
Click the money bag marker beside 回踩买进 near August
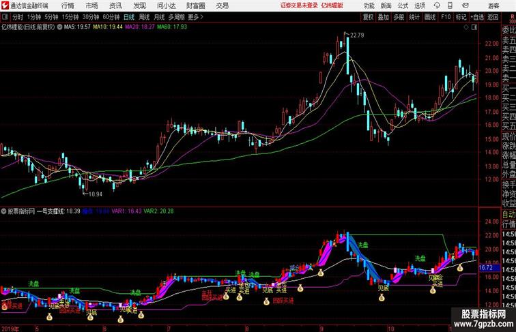(266, 301)
